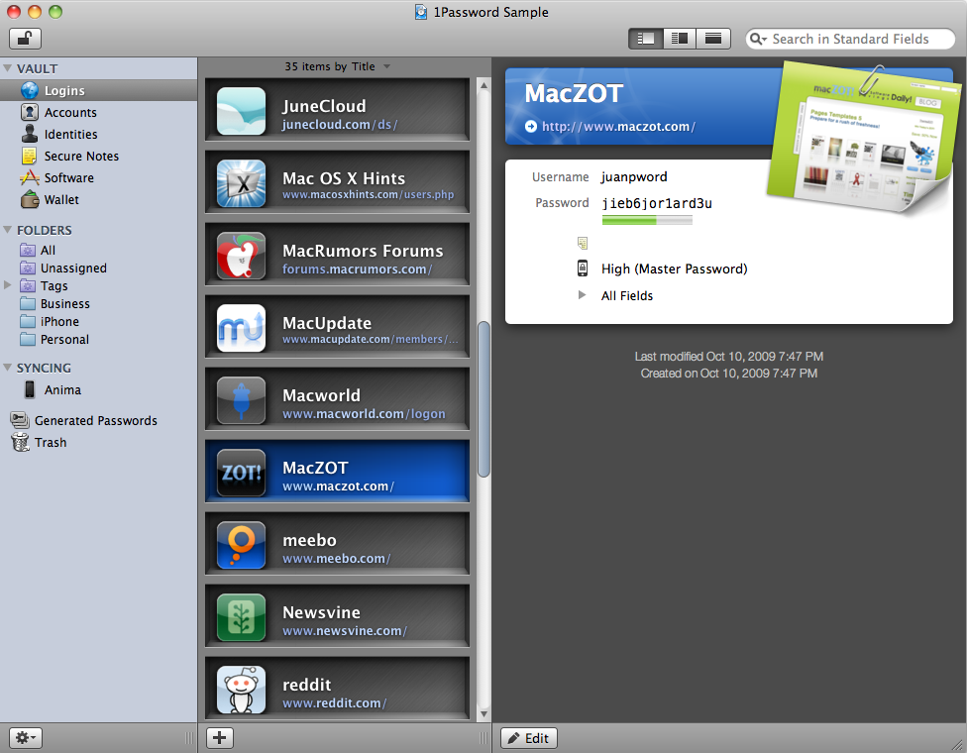Expand All Fields disclosure triangle

582,295
